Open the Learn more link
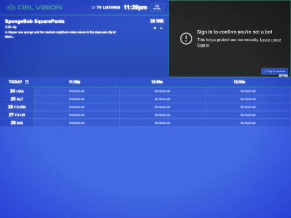Screen dimensions: 291x218 270,40
